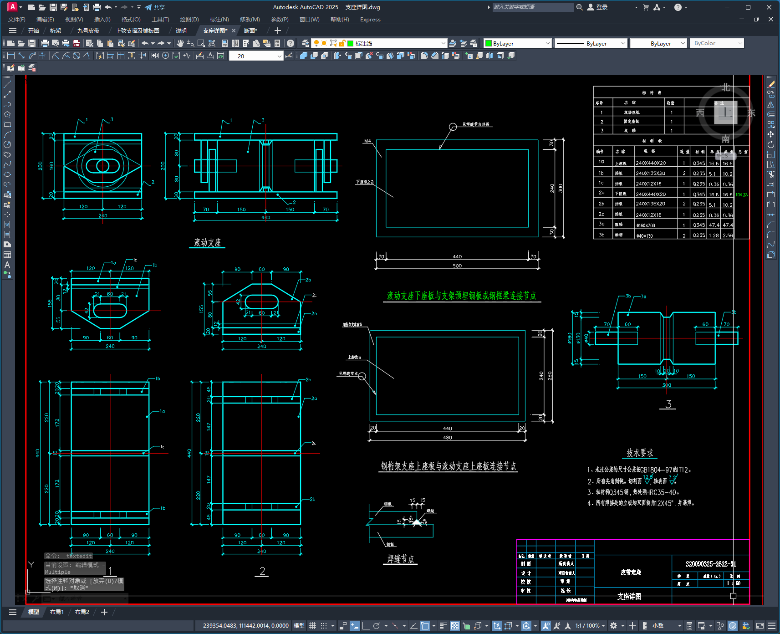Click the new drawing tab plus button
This screenshot has width=780, height=634.
point(277,31)
